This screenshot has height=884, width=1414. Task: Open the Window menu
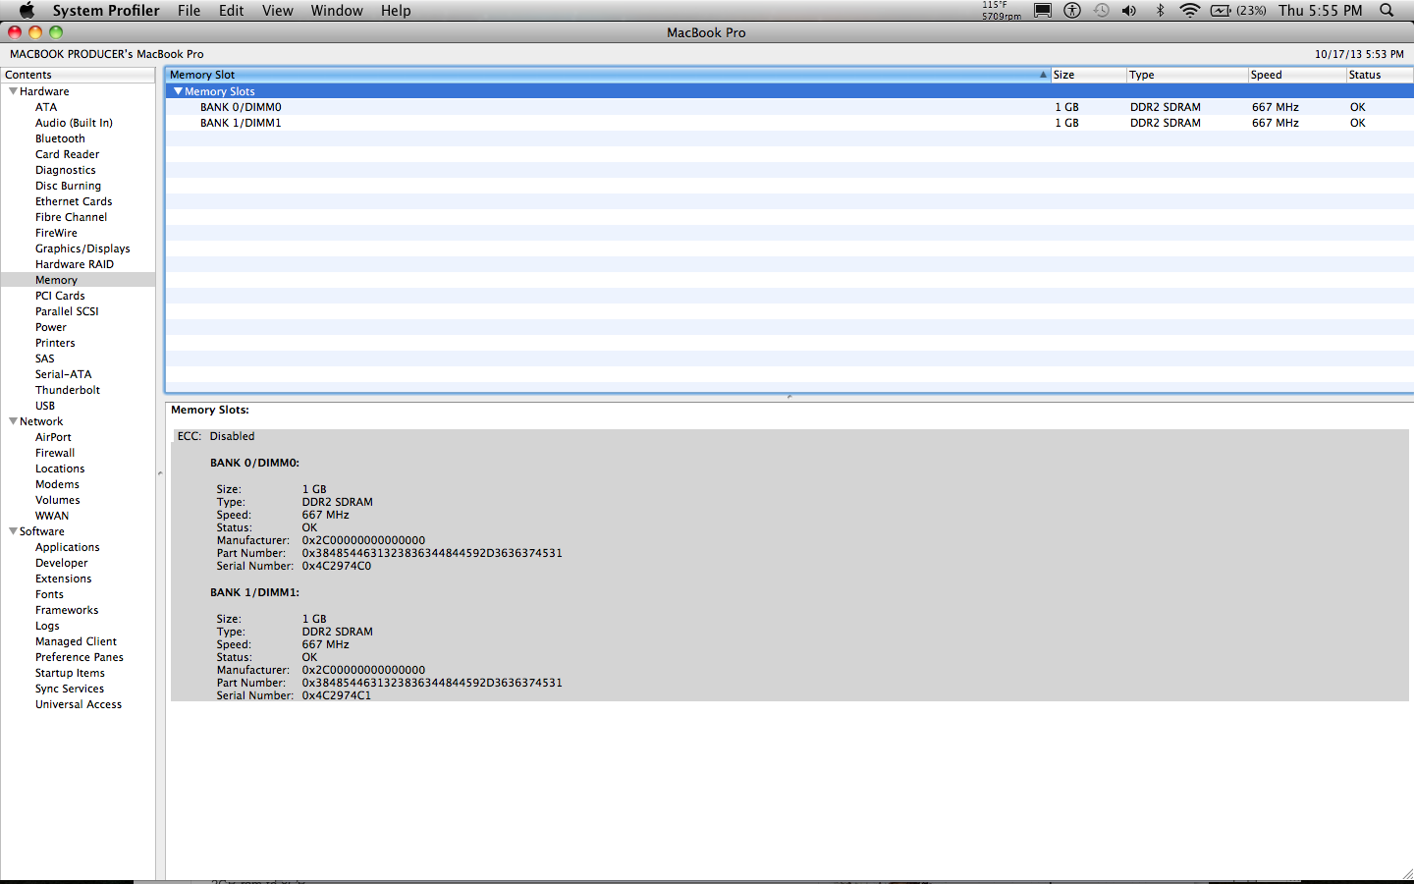coord(337,11)
